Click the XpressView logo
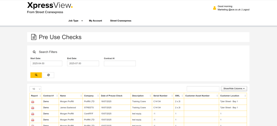This screenshot has height=126, width=277. [50, 6]
